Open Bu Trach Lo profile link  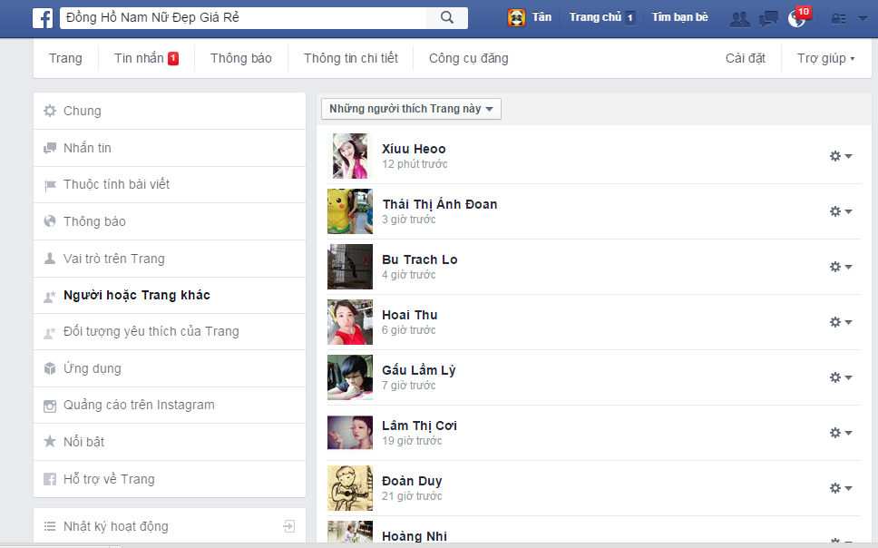[x=420, y=259]
